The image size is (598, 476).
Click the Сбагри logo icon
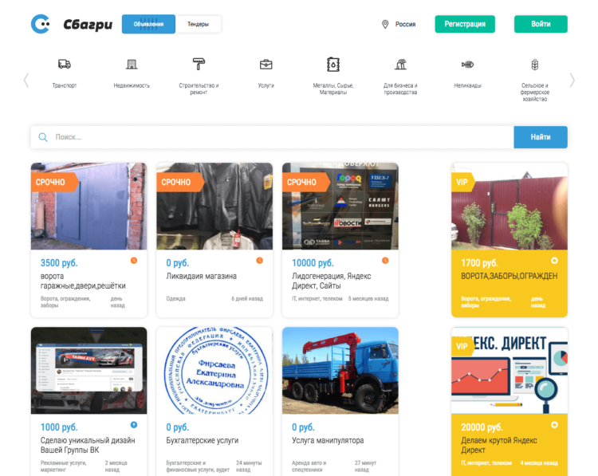click(41, 24)
